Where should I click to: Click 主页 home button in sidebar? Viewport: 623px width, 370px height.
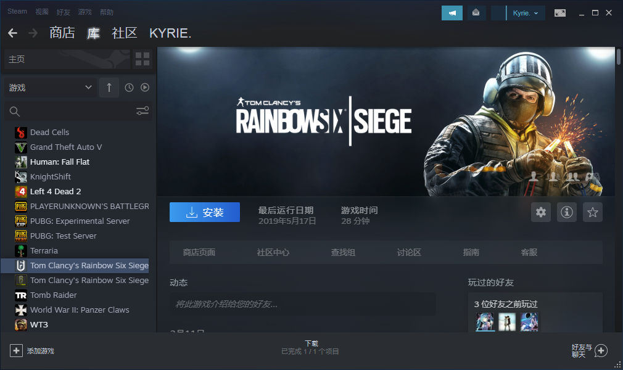[67, 59]
